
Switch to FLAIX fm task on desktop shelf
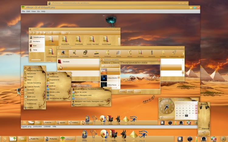coord(36,139)
